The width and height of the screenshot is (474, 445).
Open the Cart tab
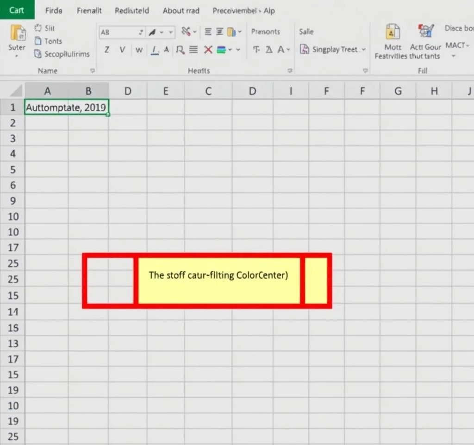16,10
